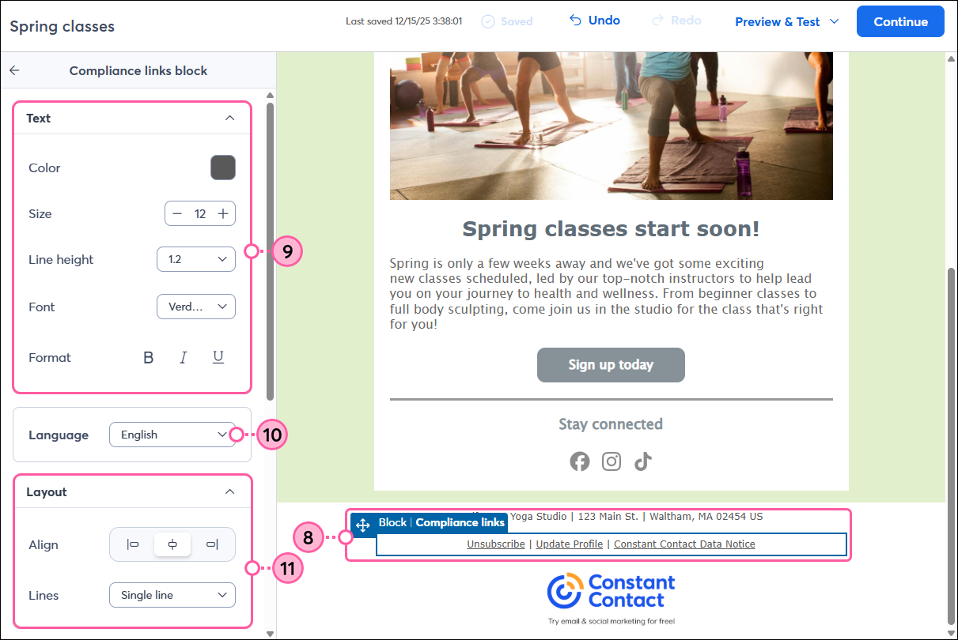Decrease the font size with the minus stepper
The image size is (958, 640).
(177, 213)
